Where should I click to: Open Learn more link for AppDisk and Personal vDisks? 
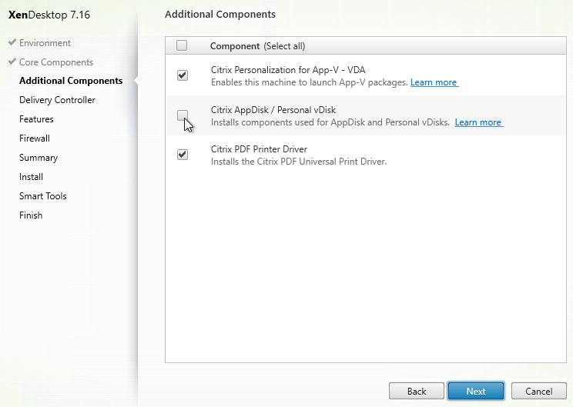(479, 122)
